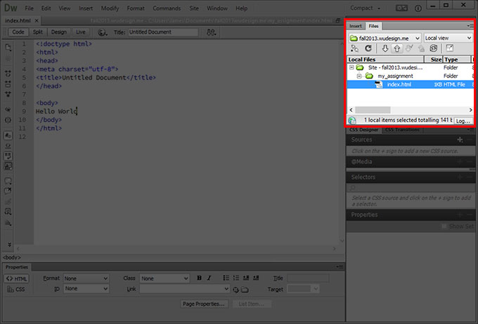Switch to HTML properties mode
The height and width of the screenshot is (324, 478).
17,278
